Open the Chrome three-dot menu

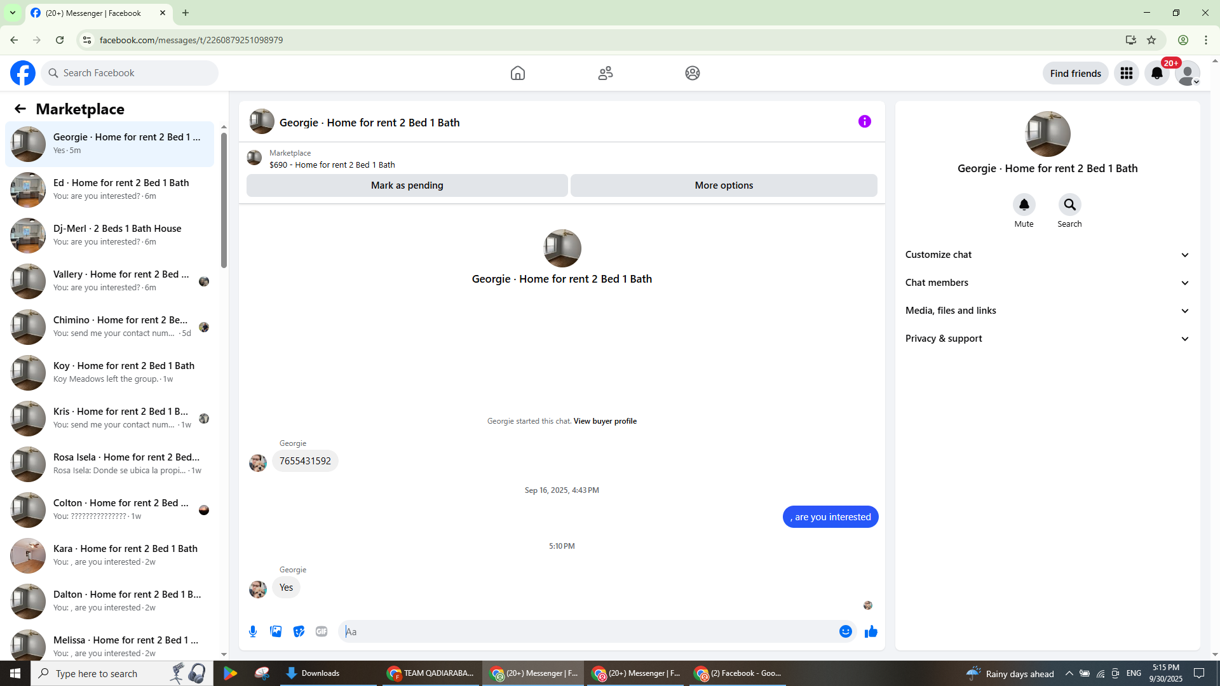(x=1206, y=40)
